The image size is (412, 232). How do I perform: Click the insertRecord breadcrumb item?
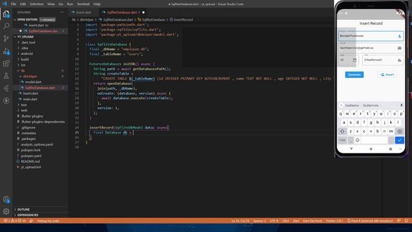181,19
